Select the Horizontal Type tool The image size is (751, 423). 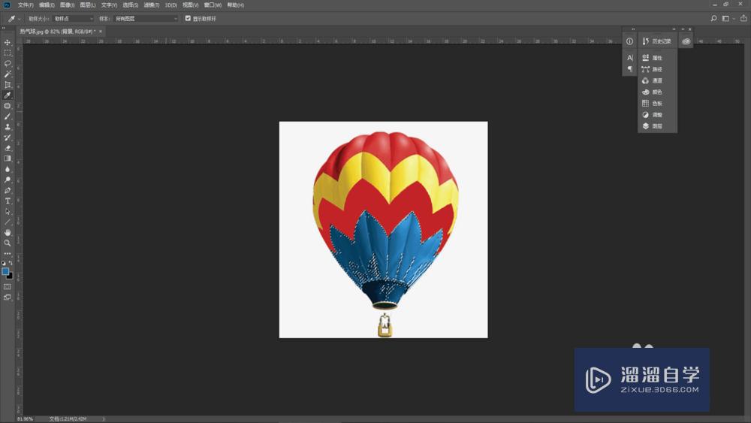[8, 201]
